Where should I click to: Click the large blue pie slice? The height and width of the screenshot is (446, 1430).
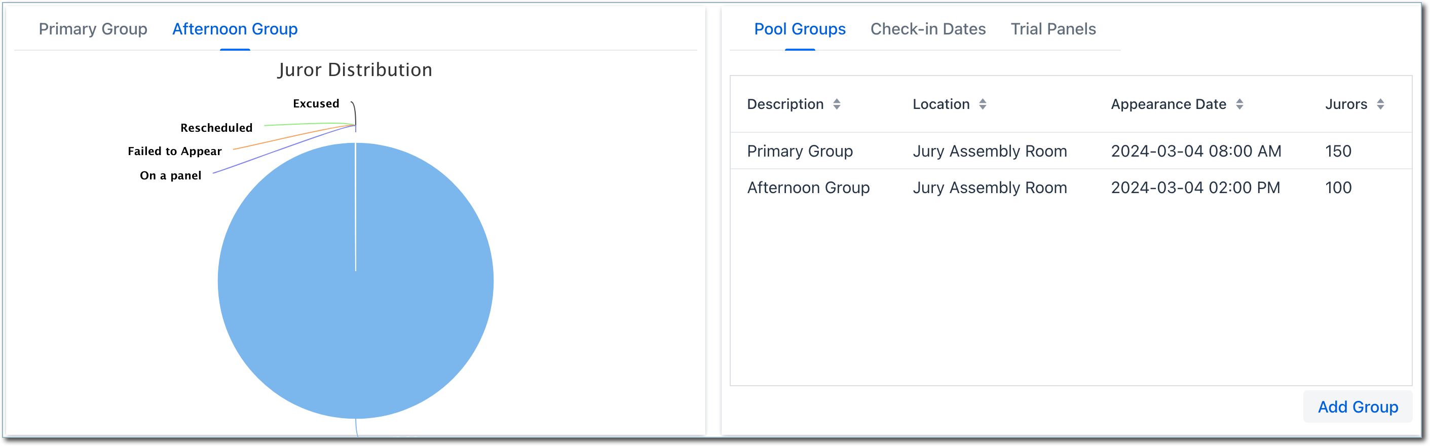(355, 311)
